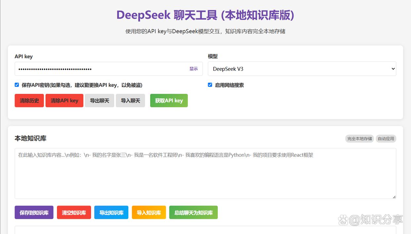411x234 pixels.
Task: Save content with 保存到知识库 button
Action: tap(34, 213)
